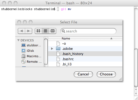This screenshot has width=138, height=100.
Task: Switch to icon grid view
Action: pyautogui.click(x=38, y=31)
